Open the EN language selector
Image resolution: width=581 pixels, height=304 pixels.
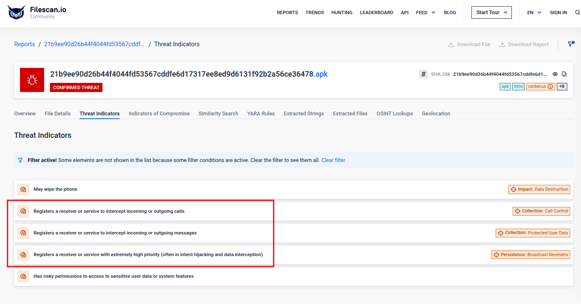coord(534,12)
